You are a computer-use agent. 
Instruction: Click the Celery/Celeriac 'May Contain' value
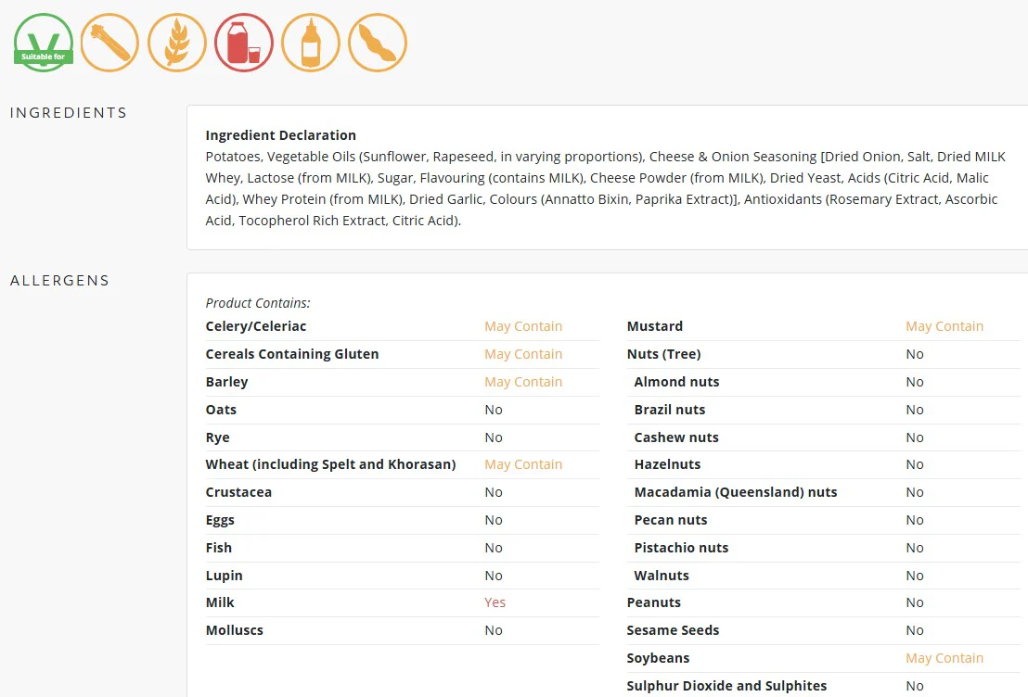523,326
